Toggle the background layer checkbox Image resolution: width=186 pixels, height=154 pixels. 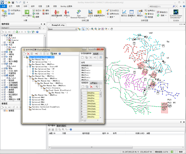point(5,111)
